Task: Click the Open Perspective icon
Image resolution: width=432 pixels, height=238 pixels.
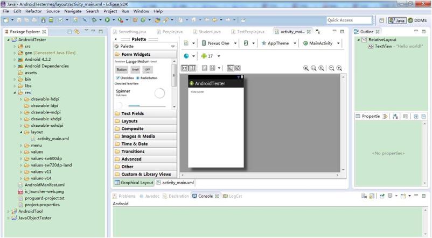Action: (x=381, y=20)
